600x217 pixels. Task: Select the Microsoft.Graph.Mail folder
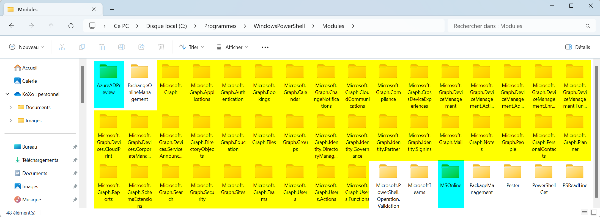tap(451, 130)
